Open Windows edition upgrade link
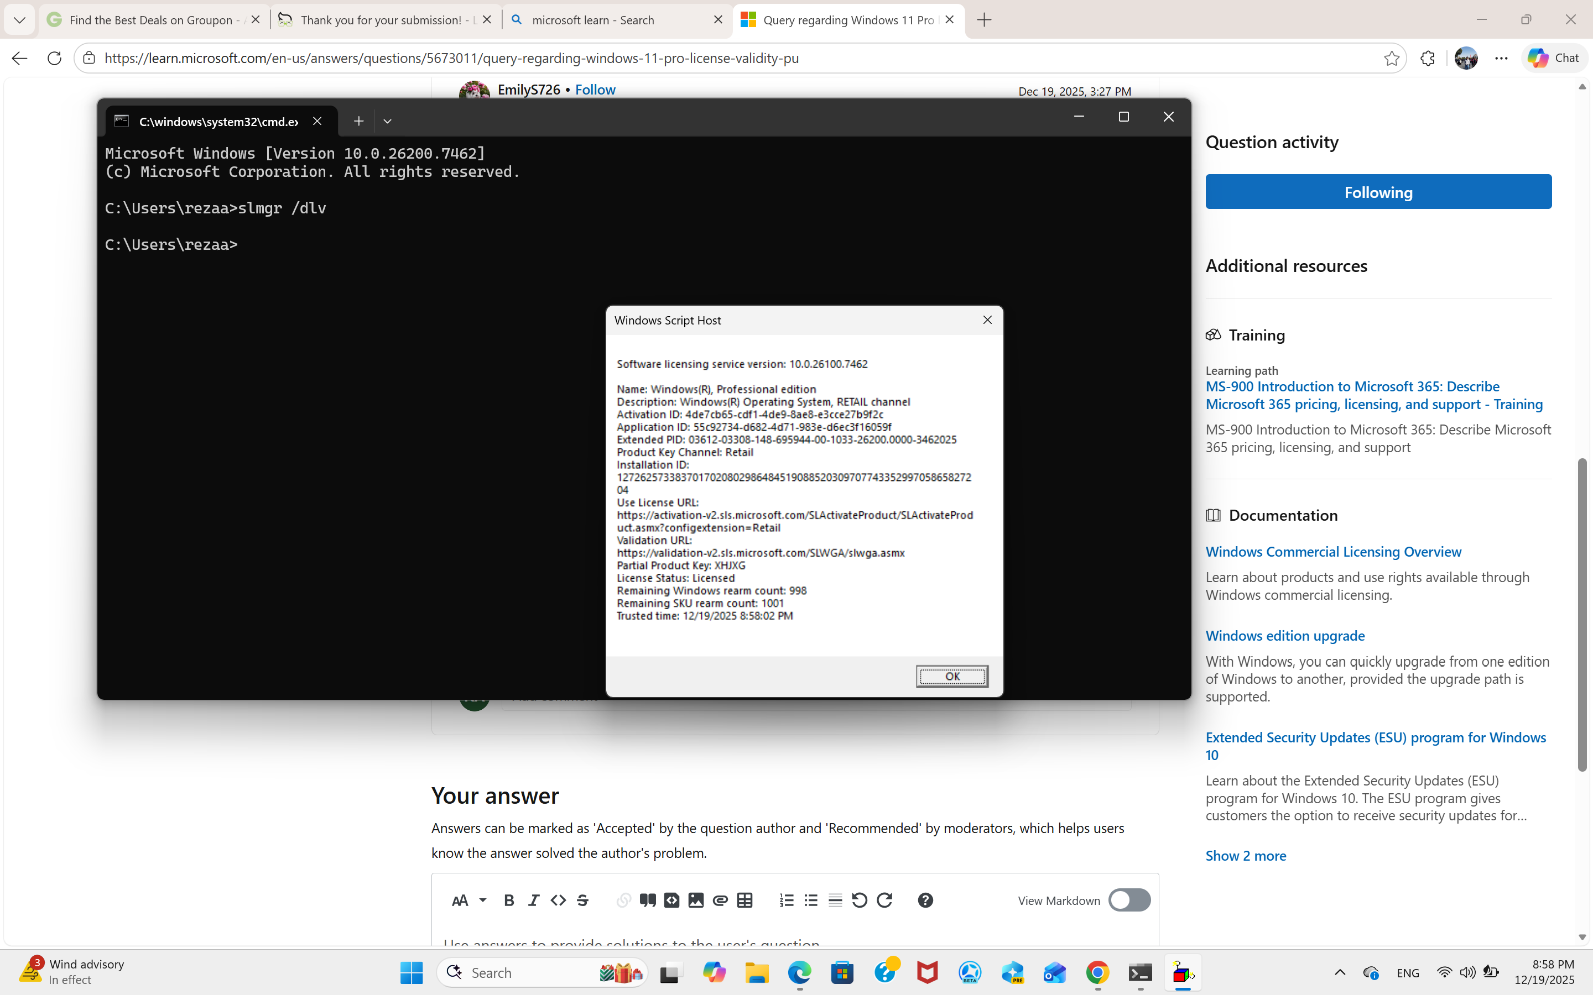Screen dimensions: 1593x995 pos(1285,636)
